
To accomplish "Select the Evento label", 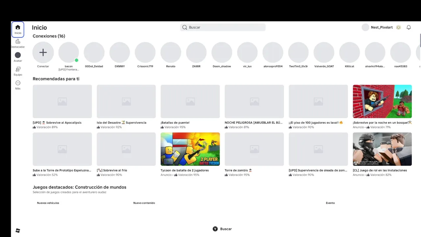I will tap(330, 203).
